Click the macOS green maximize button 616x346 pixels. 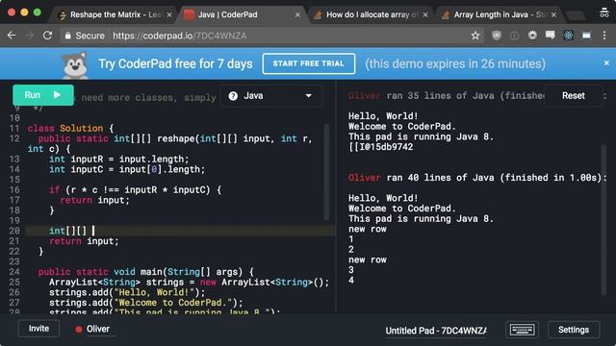pyautogui.click(x=38, y=12)
